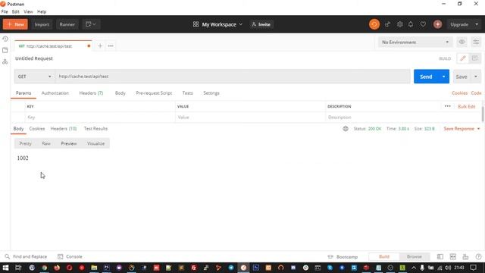Toggle environment quick look eye icon
The height and width of the screenshot is (273, 485).
point(462,42)
